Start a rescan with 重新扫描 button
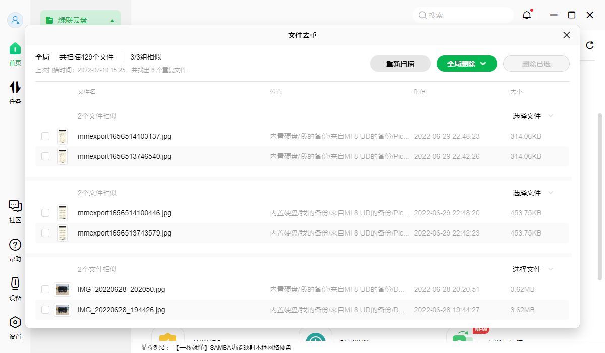This screenshot has width=605, height=353. click(400, 64)
